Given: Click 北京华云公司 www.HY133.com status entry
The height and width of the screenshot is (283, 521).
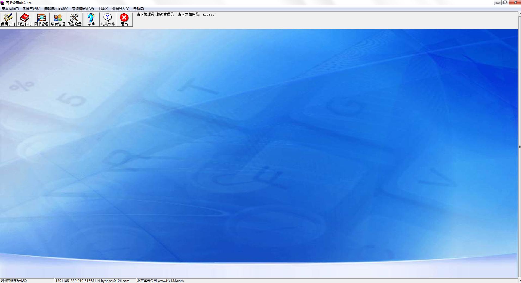Looking at the screenshot, I should (x=160, y=281).
